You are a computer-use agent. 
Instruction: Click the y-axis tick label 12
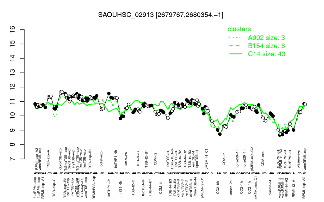(13, 87)
